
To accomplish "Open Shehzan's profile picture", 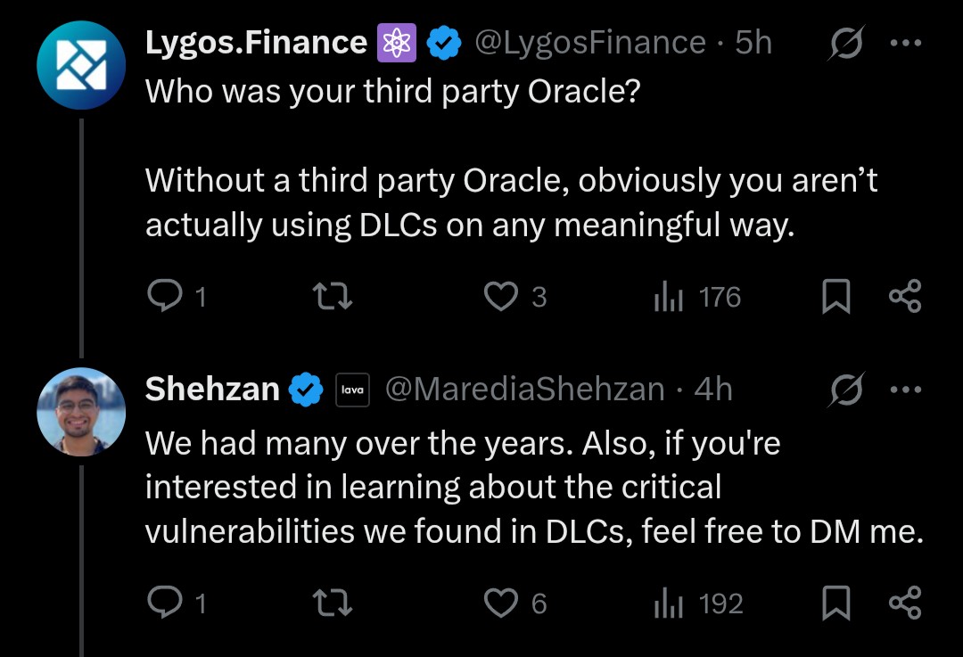I will [x=81, y=411].
